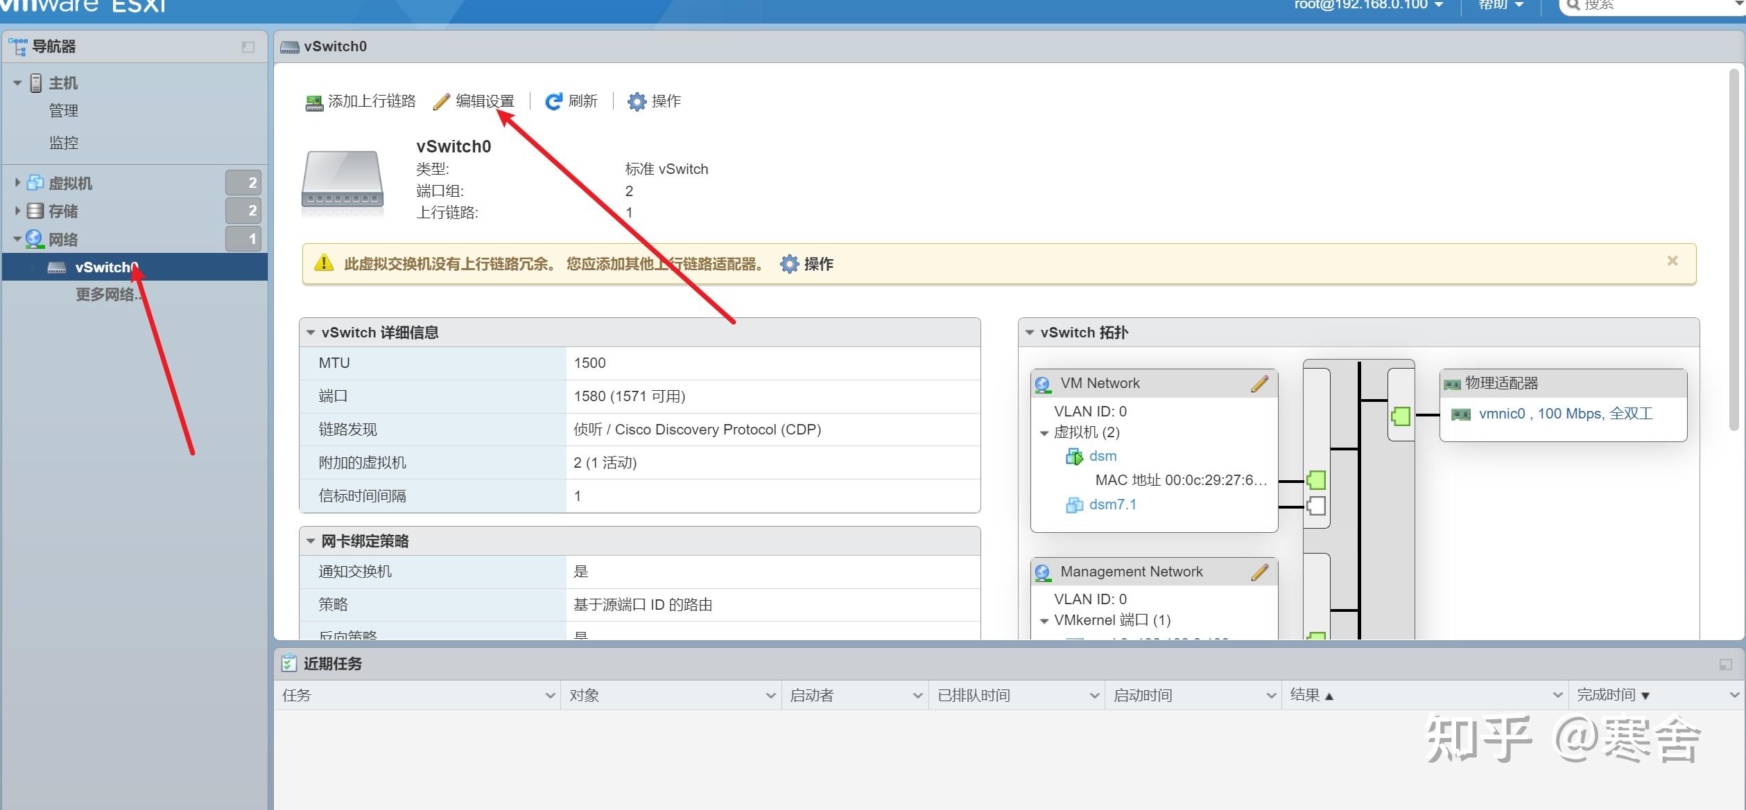Image resolution: width=1746 pixels, height=810 pixels.
Task: Click the dsm running VM icon
Action: click(x=1074, y=457)
